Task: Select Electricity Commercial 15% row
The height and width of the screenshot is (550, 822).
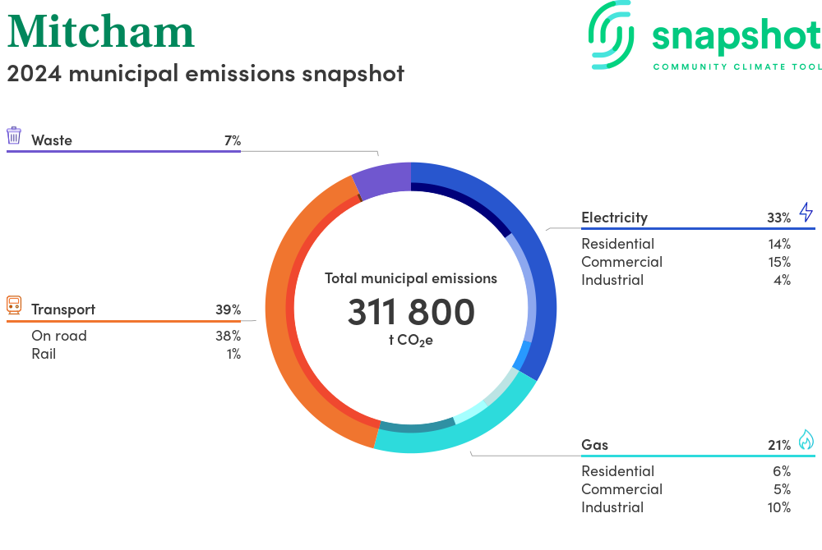Action: tap(685, 262)
